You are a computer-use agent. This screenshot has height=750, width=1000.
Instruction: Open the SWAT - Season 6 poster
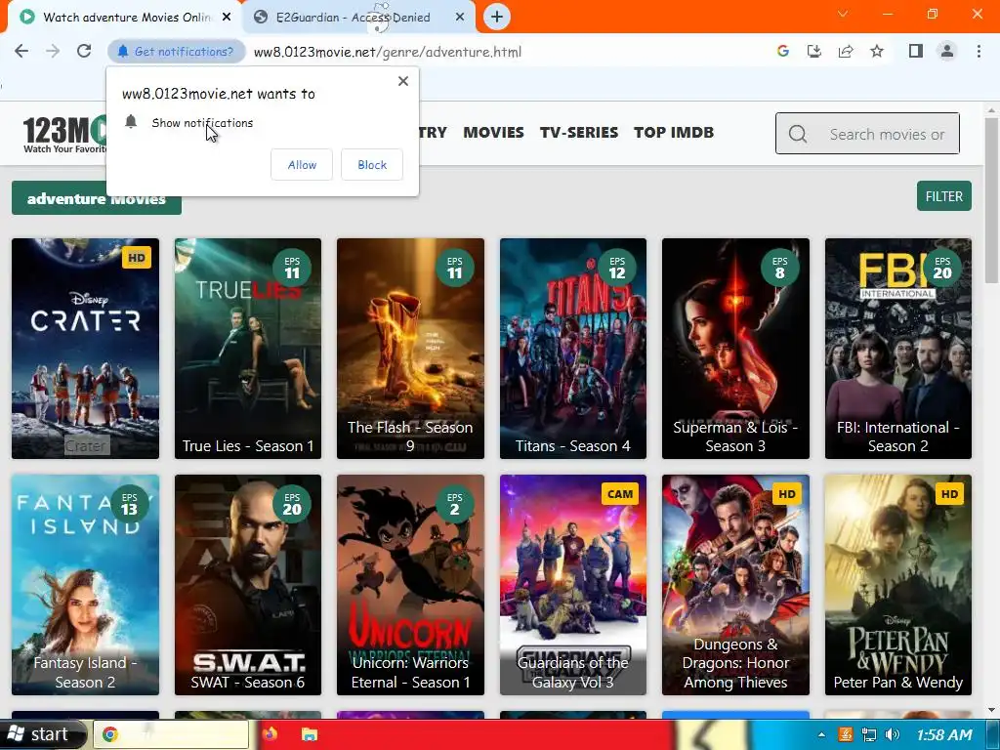pyautogui.click(x=248, y=585)
